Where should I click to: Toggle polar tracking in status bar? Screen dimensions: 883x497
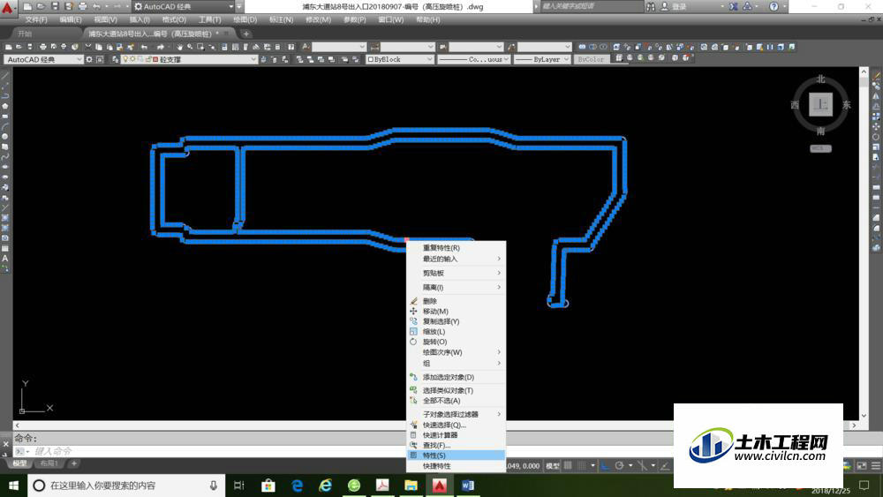[619, 465]
